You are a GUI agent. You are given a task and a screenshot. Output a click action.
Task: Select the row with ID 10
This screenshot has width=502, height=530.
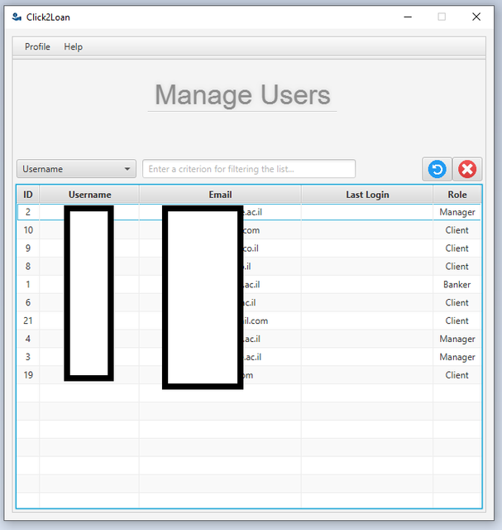pyautogui.click(x=249, y=230)
